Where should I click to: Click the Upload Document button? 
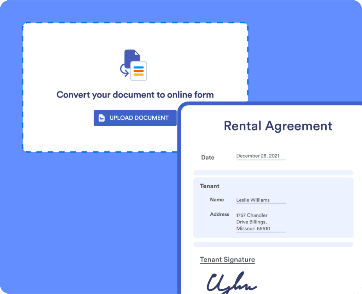(135, 118)
